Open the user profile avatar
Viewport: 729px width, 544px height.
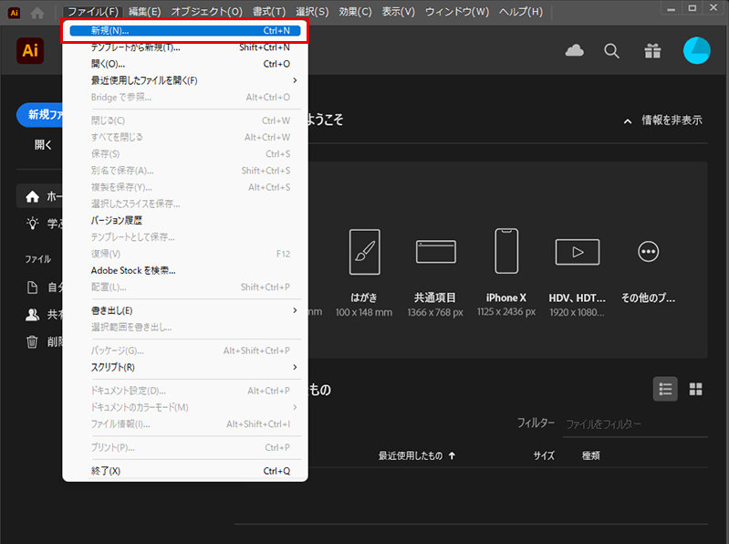coord(697,51)
